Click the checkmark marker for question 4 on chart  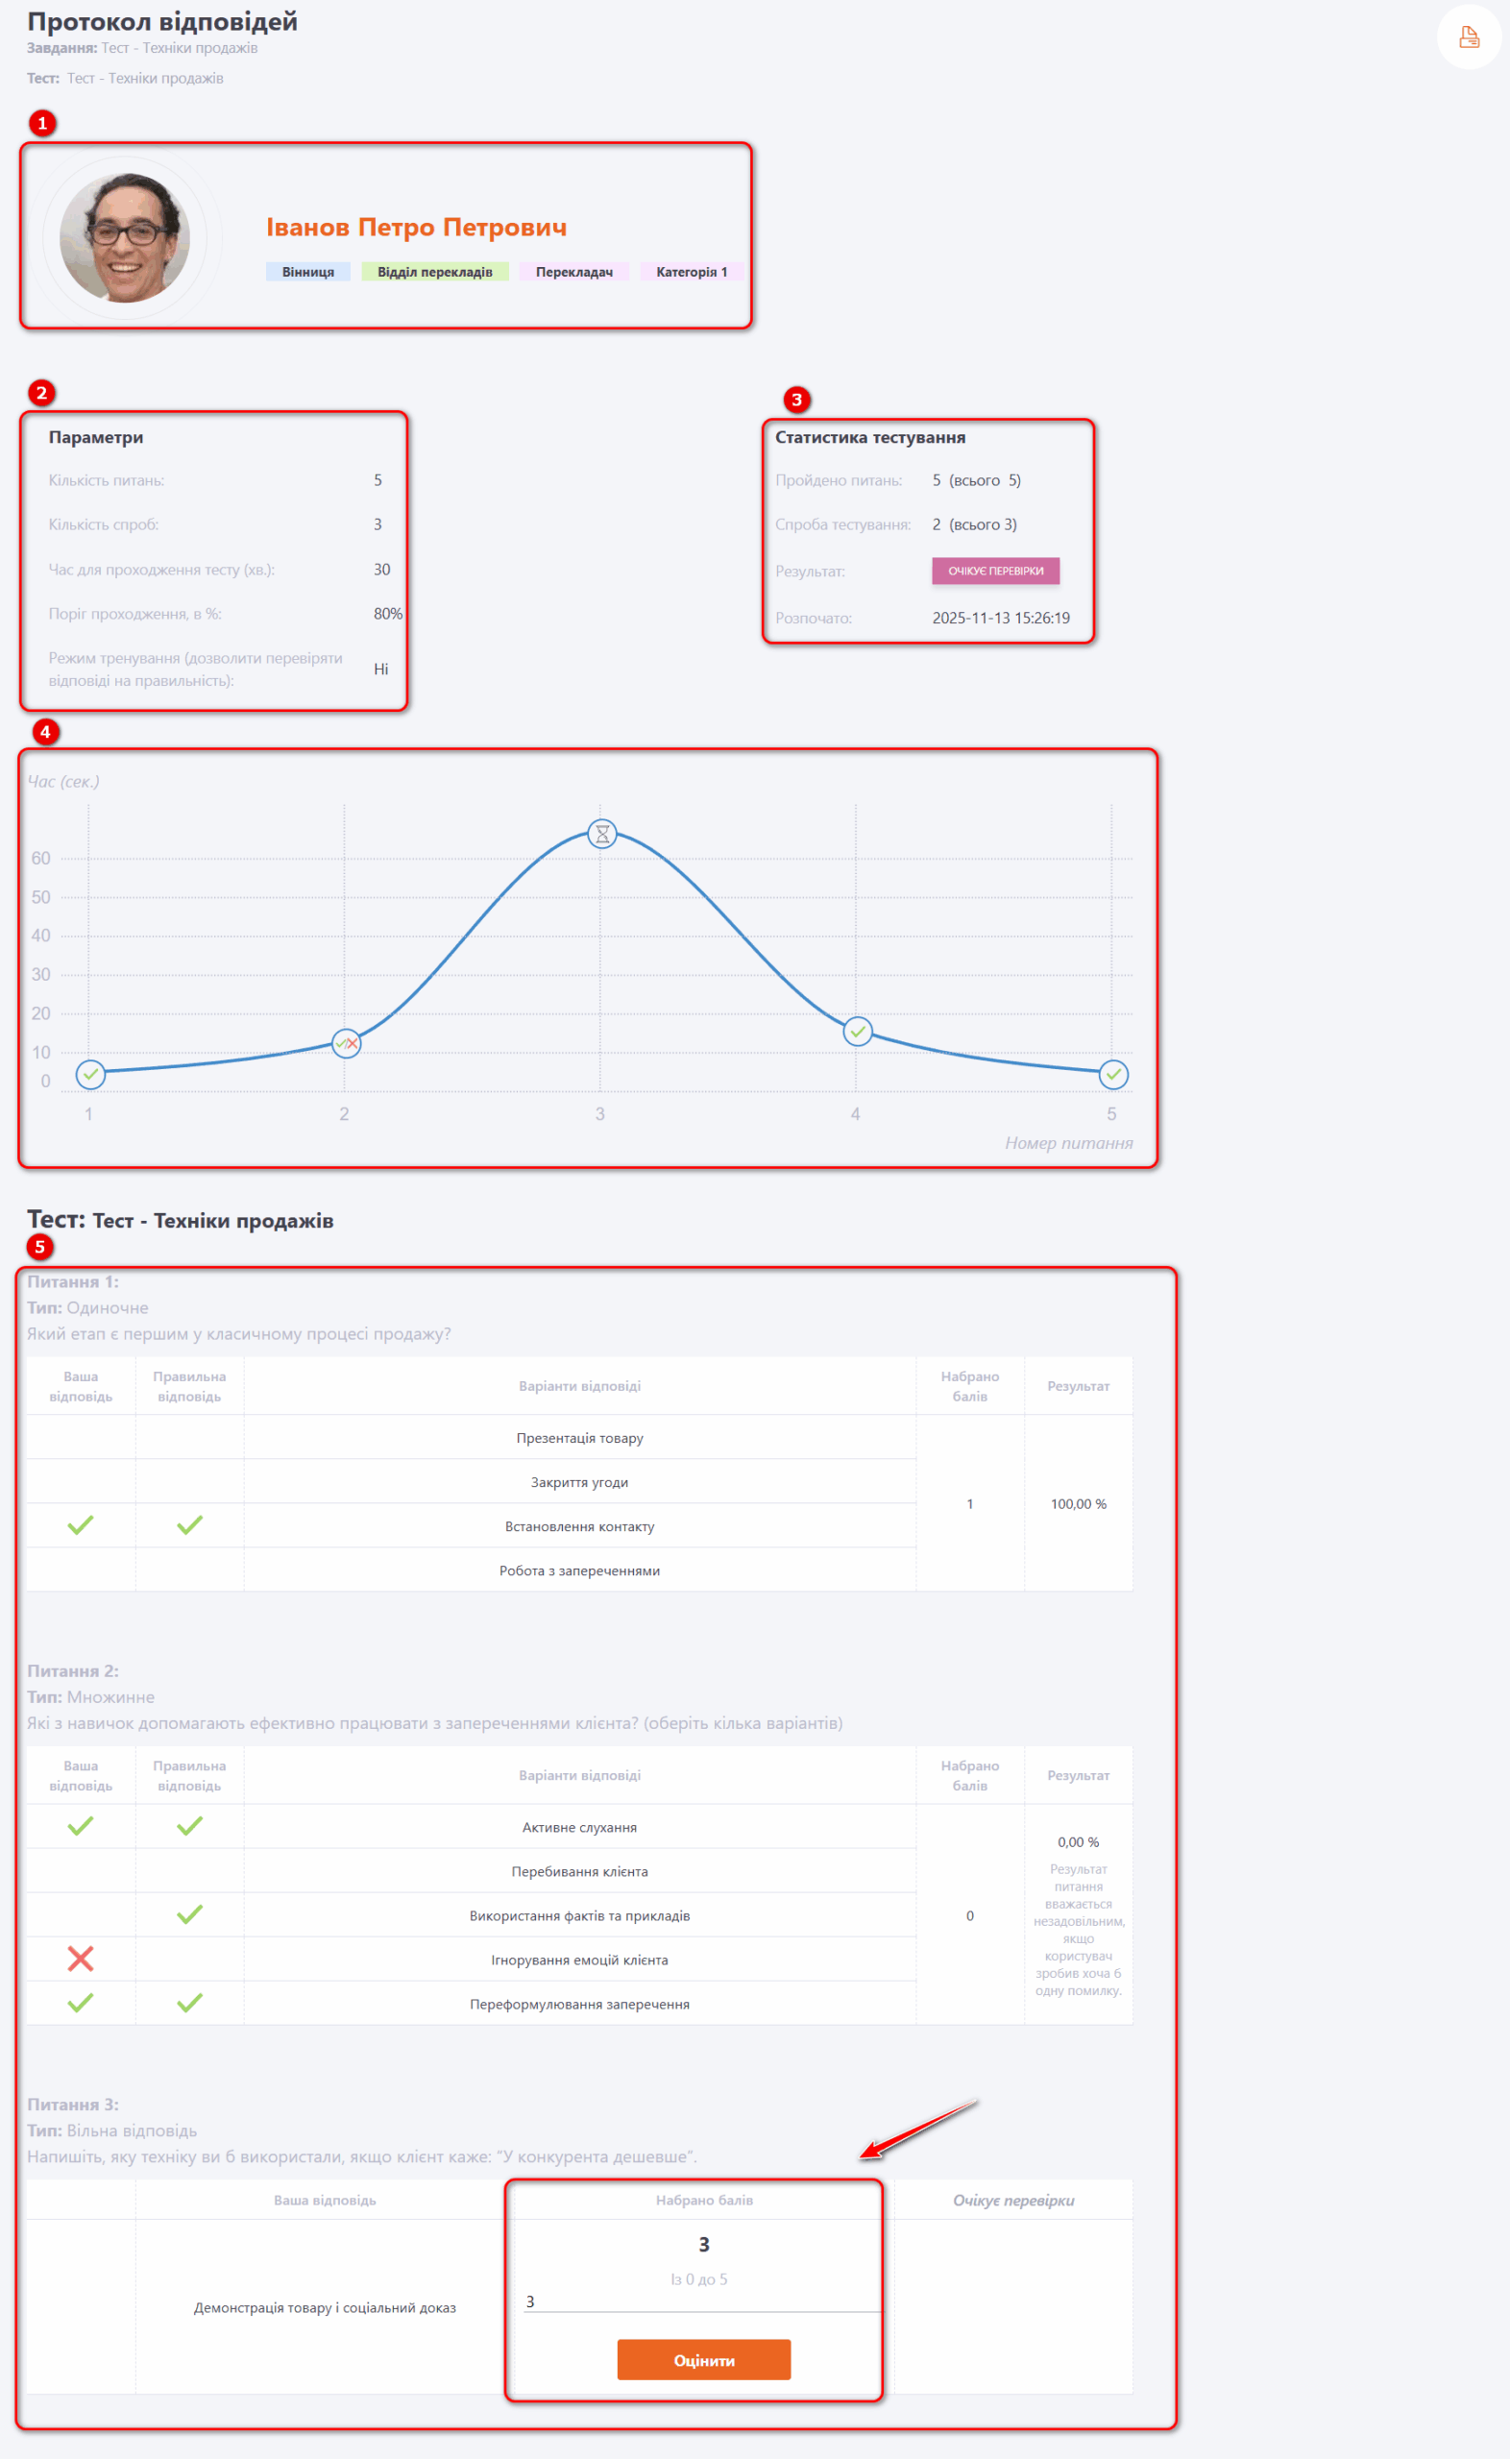tap(857, 1032)
